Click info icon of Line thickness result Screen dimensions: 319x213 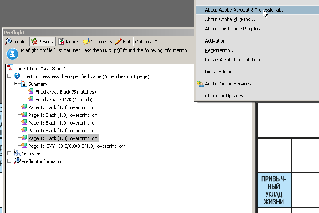[17, 76]
